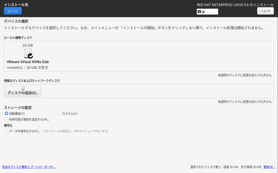Choose the カスタム(C) radio button
Image resolution: width=278 pixels, height=173 pixels.
(x=60, y=114)
